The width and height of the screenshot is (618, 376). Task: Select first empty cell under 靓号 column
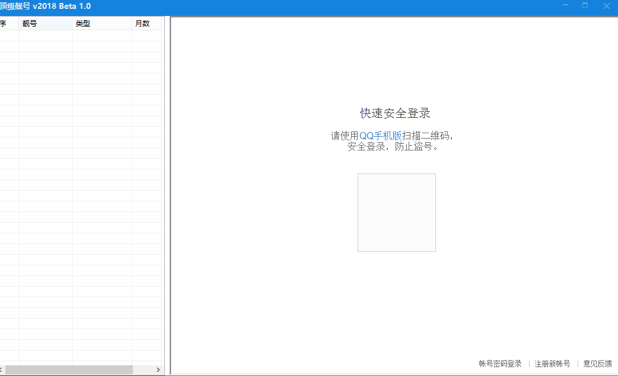46,36
